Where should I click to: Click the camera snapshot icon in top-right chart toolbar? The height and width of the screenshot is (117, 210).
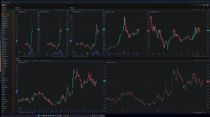click(x=208, y=10)
